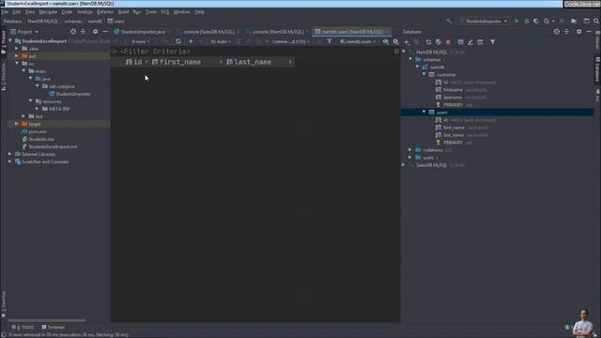Expand the SalesDB MySQL data source

(404, 165)
